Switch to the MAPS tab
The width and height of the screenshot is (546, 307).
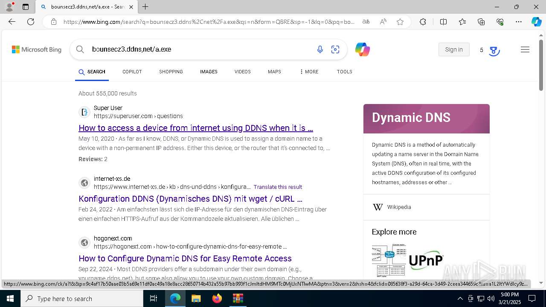[274, 72]
